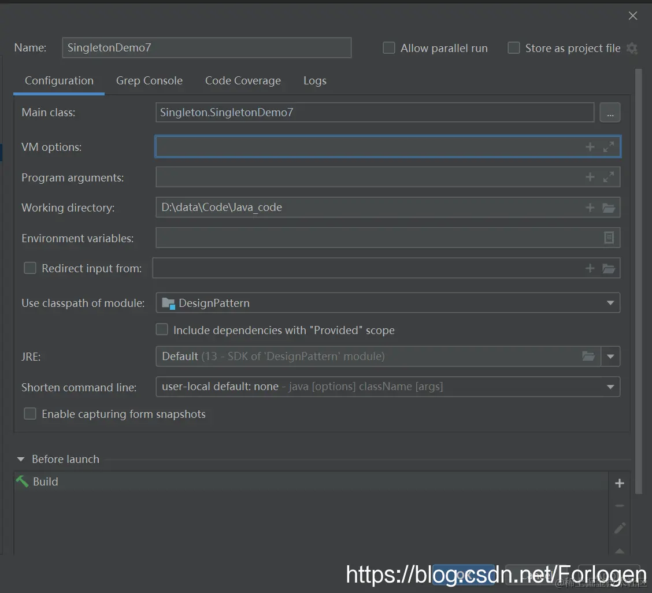The width and height of the screenshot is (652, 593).
Task: Click plus icon in VM options field
Action: tap(590, 147)
